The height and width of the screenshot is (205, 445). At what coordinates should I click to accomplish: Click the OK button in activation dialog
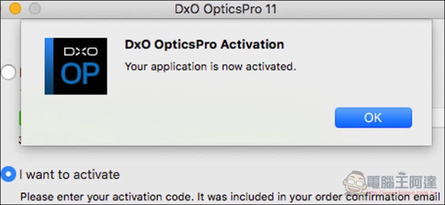(x=373, y=118)
